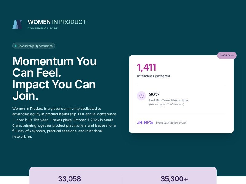Image resolution: width=246 pixels, height=184 pixels.
Task: Click the 34 NPS score
Action: point(145,122)
